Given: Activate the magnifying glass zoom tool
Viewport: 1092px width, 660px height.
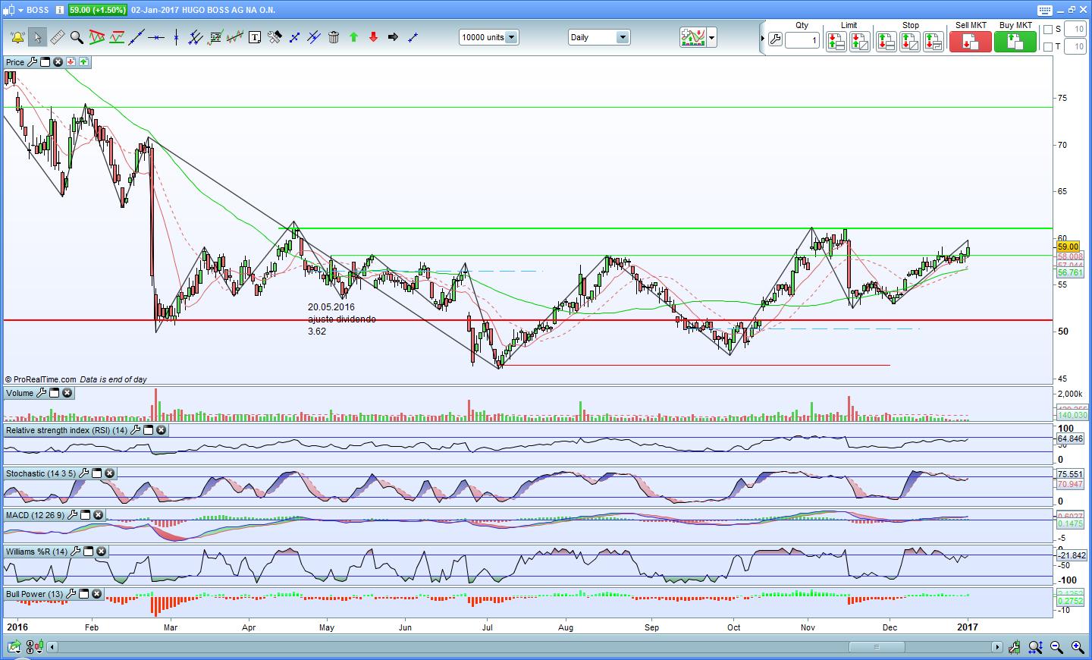Looking at the screenshot, I should 77,37.
